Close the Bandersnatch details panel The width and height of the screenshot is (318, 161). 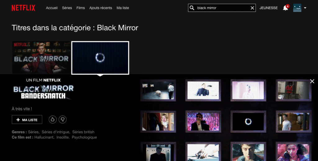(x=312, y=81)
